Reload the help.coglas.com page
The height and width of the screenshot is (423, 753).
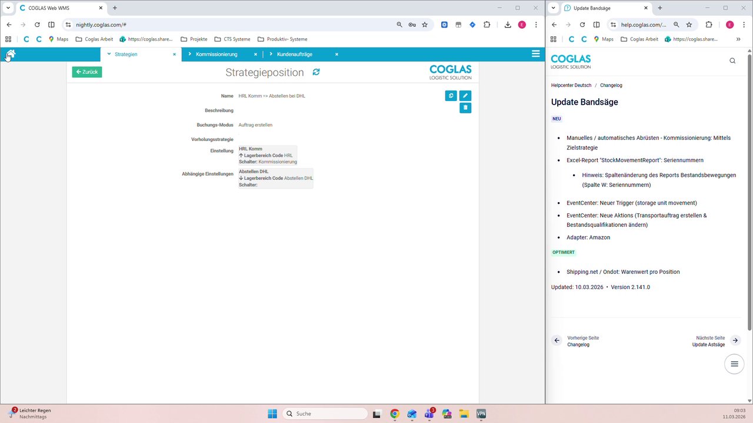coord(582,25)
